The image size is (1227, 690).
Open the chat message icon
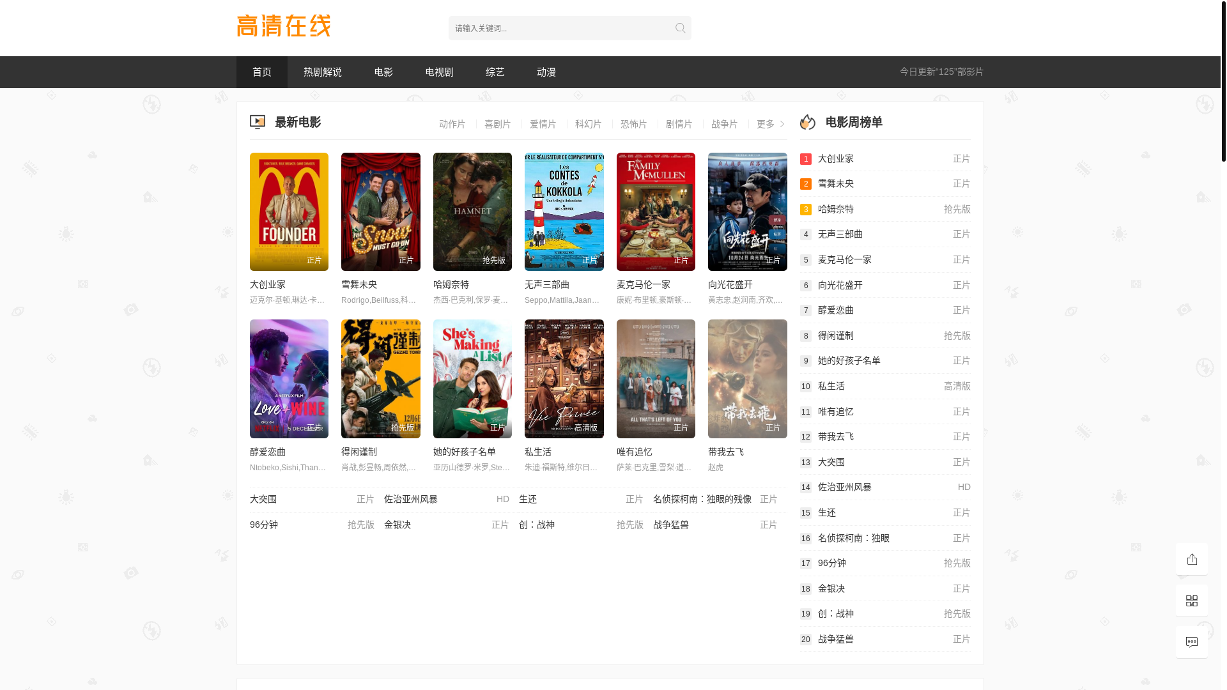[1191, 642]
